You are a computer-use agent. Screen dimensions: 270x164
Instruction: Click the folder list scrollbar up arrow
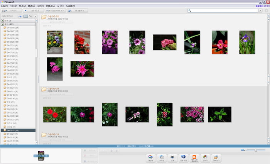(37, 21)
